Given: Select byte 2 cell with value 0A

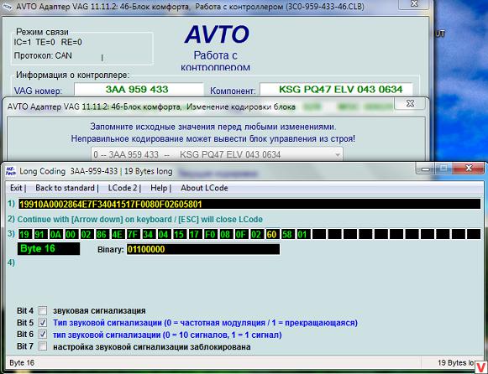Looking at the screenshot, I should click(x=55, y=234).
